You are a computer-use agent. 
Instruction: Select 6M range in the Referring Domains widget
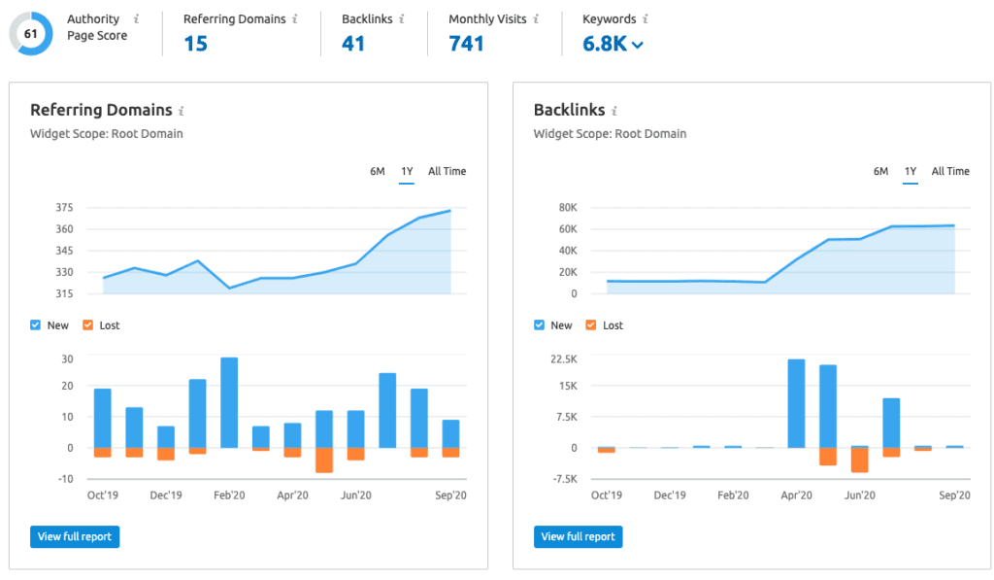point(378,171)
